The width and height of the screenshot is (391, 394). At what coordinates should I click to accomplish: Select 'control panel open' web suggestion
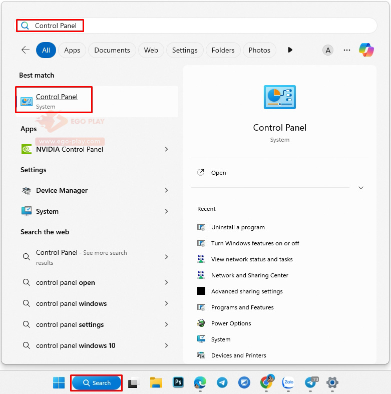[x=66, y=283]
